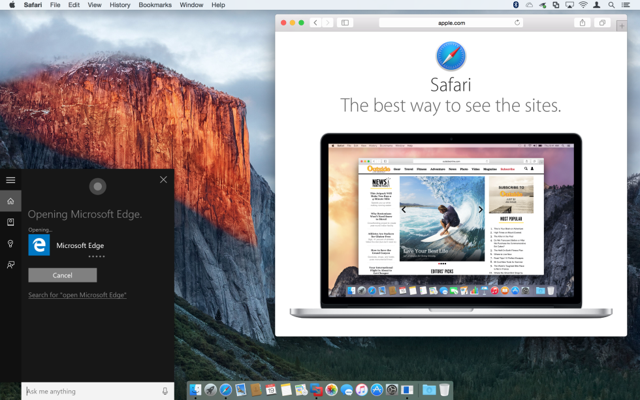The height and width of the screenshot is (400, 640).
Task: Open Wi-Fi status menu in menu bar
Action: [x=583, y=5]
